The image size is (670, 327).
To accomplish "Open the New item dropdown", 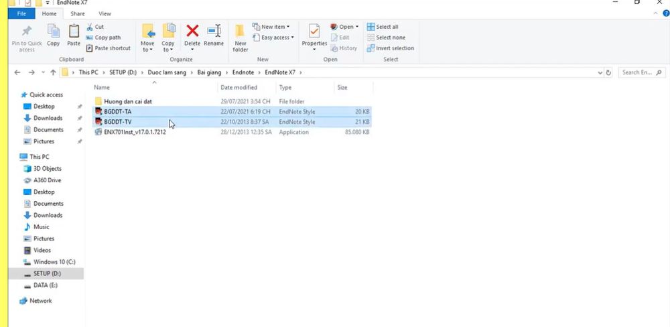I will point(271,27).
